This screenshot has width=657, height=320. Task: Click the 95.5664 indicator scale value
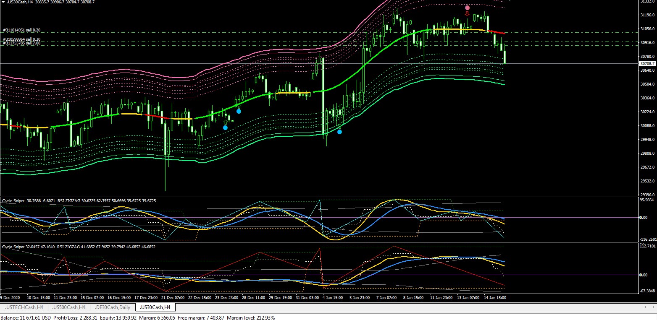click(647, 200)
